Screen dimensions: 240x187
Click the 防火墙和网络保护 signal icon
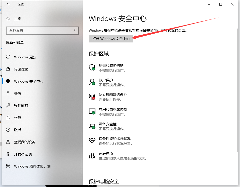click(92, 97)
